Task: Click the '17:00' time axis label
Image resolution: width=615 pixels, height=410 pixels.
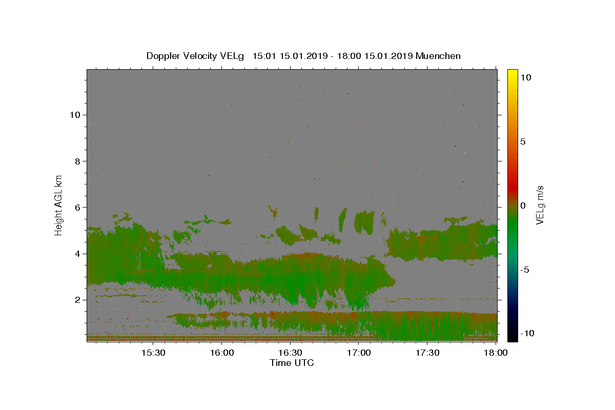Action: tap(359, 353)
